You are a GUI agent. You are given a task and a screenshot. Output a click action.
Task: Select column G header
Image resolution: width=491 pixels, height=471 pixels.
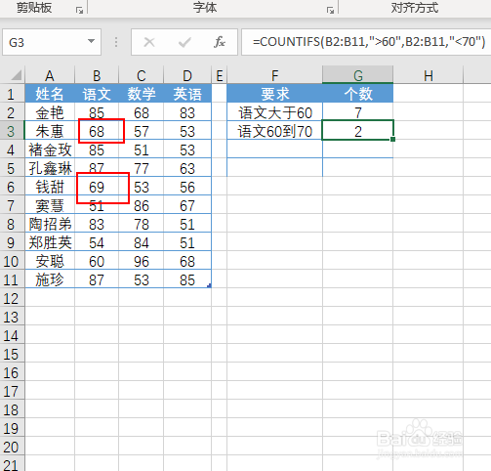pyautogui.click(x=358, y=75)
